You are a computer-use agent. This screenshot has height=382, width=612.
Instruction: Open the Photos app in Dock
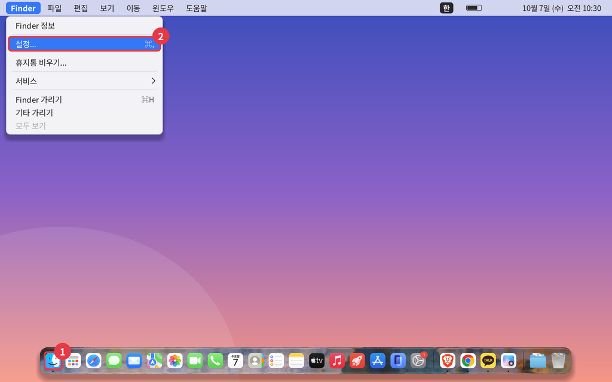point(175,361)
